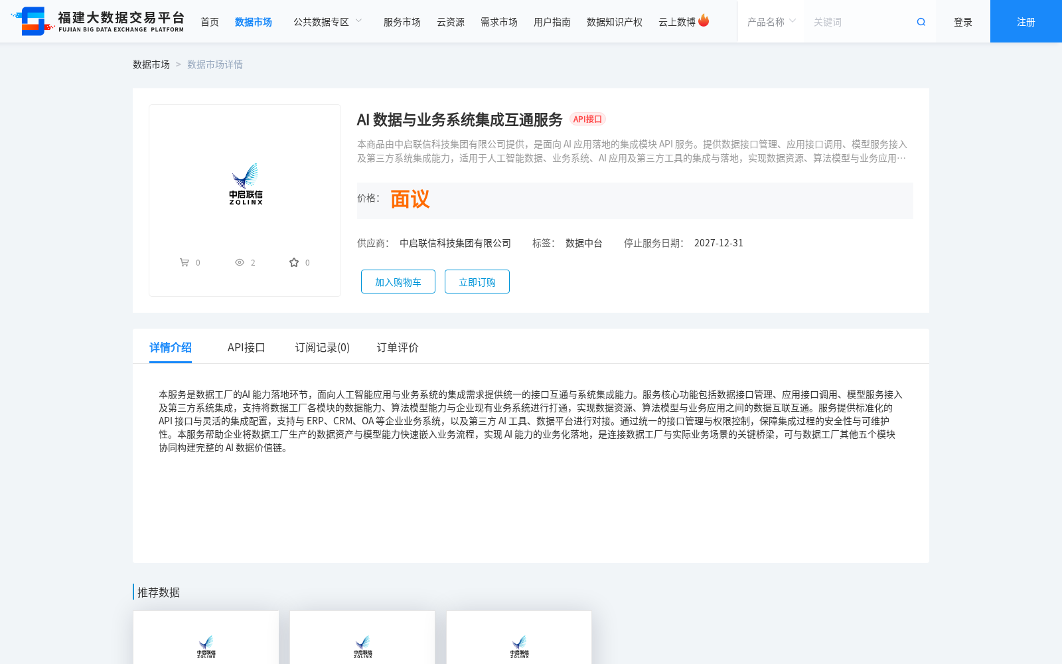Click the Fujian Big Data Exchange Platform logo
1062x664 pixels.
98,21
